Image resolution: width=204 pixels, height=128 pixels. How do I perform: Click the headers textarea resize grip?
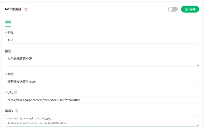(198, 125)
